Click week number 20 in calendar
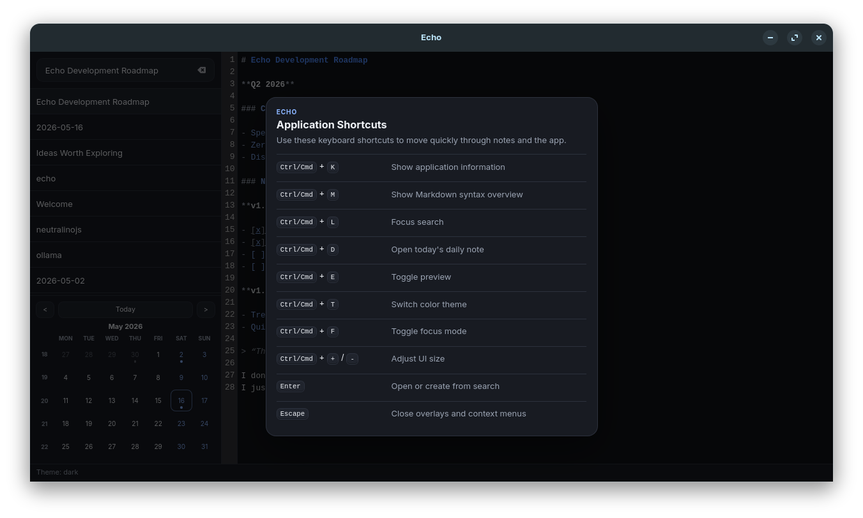The height and width of the screenshot is (518, 863). 44,401
